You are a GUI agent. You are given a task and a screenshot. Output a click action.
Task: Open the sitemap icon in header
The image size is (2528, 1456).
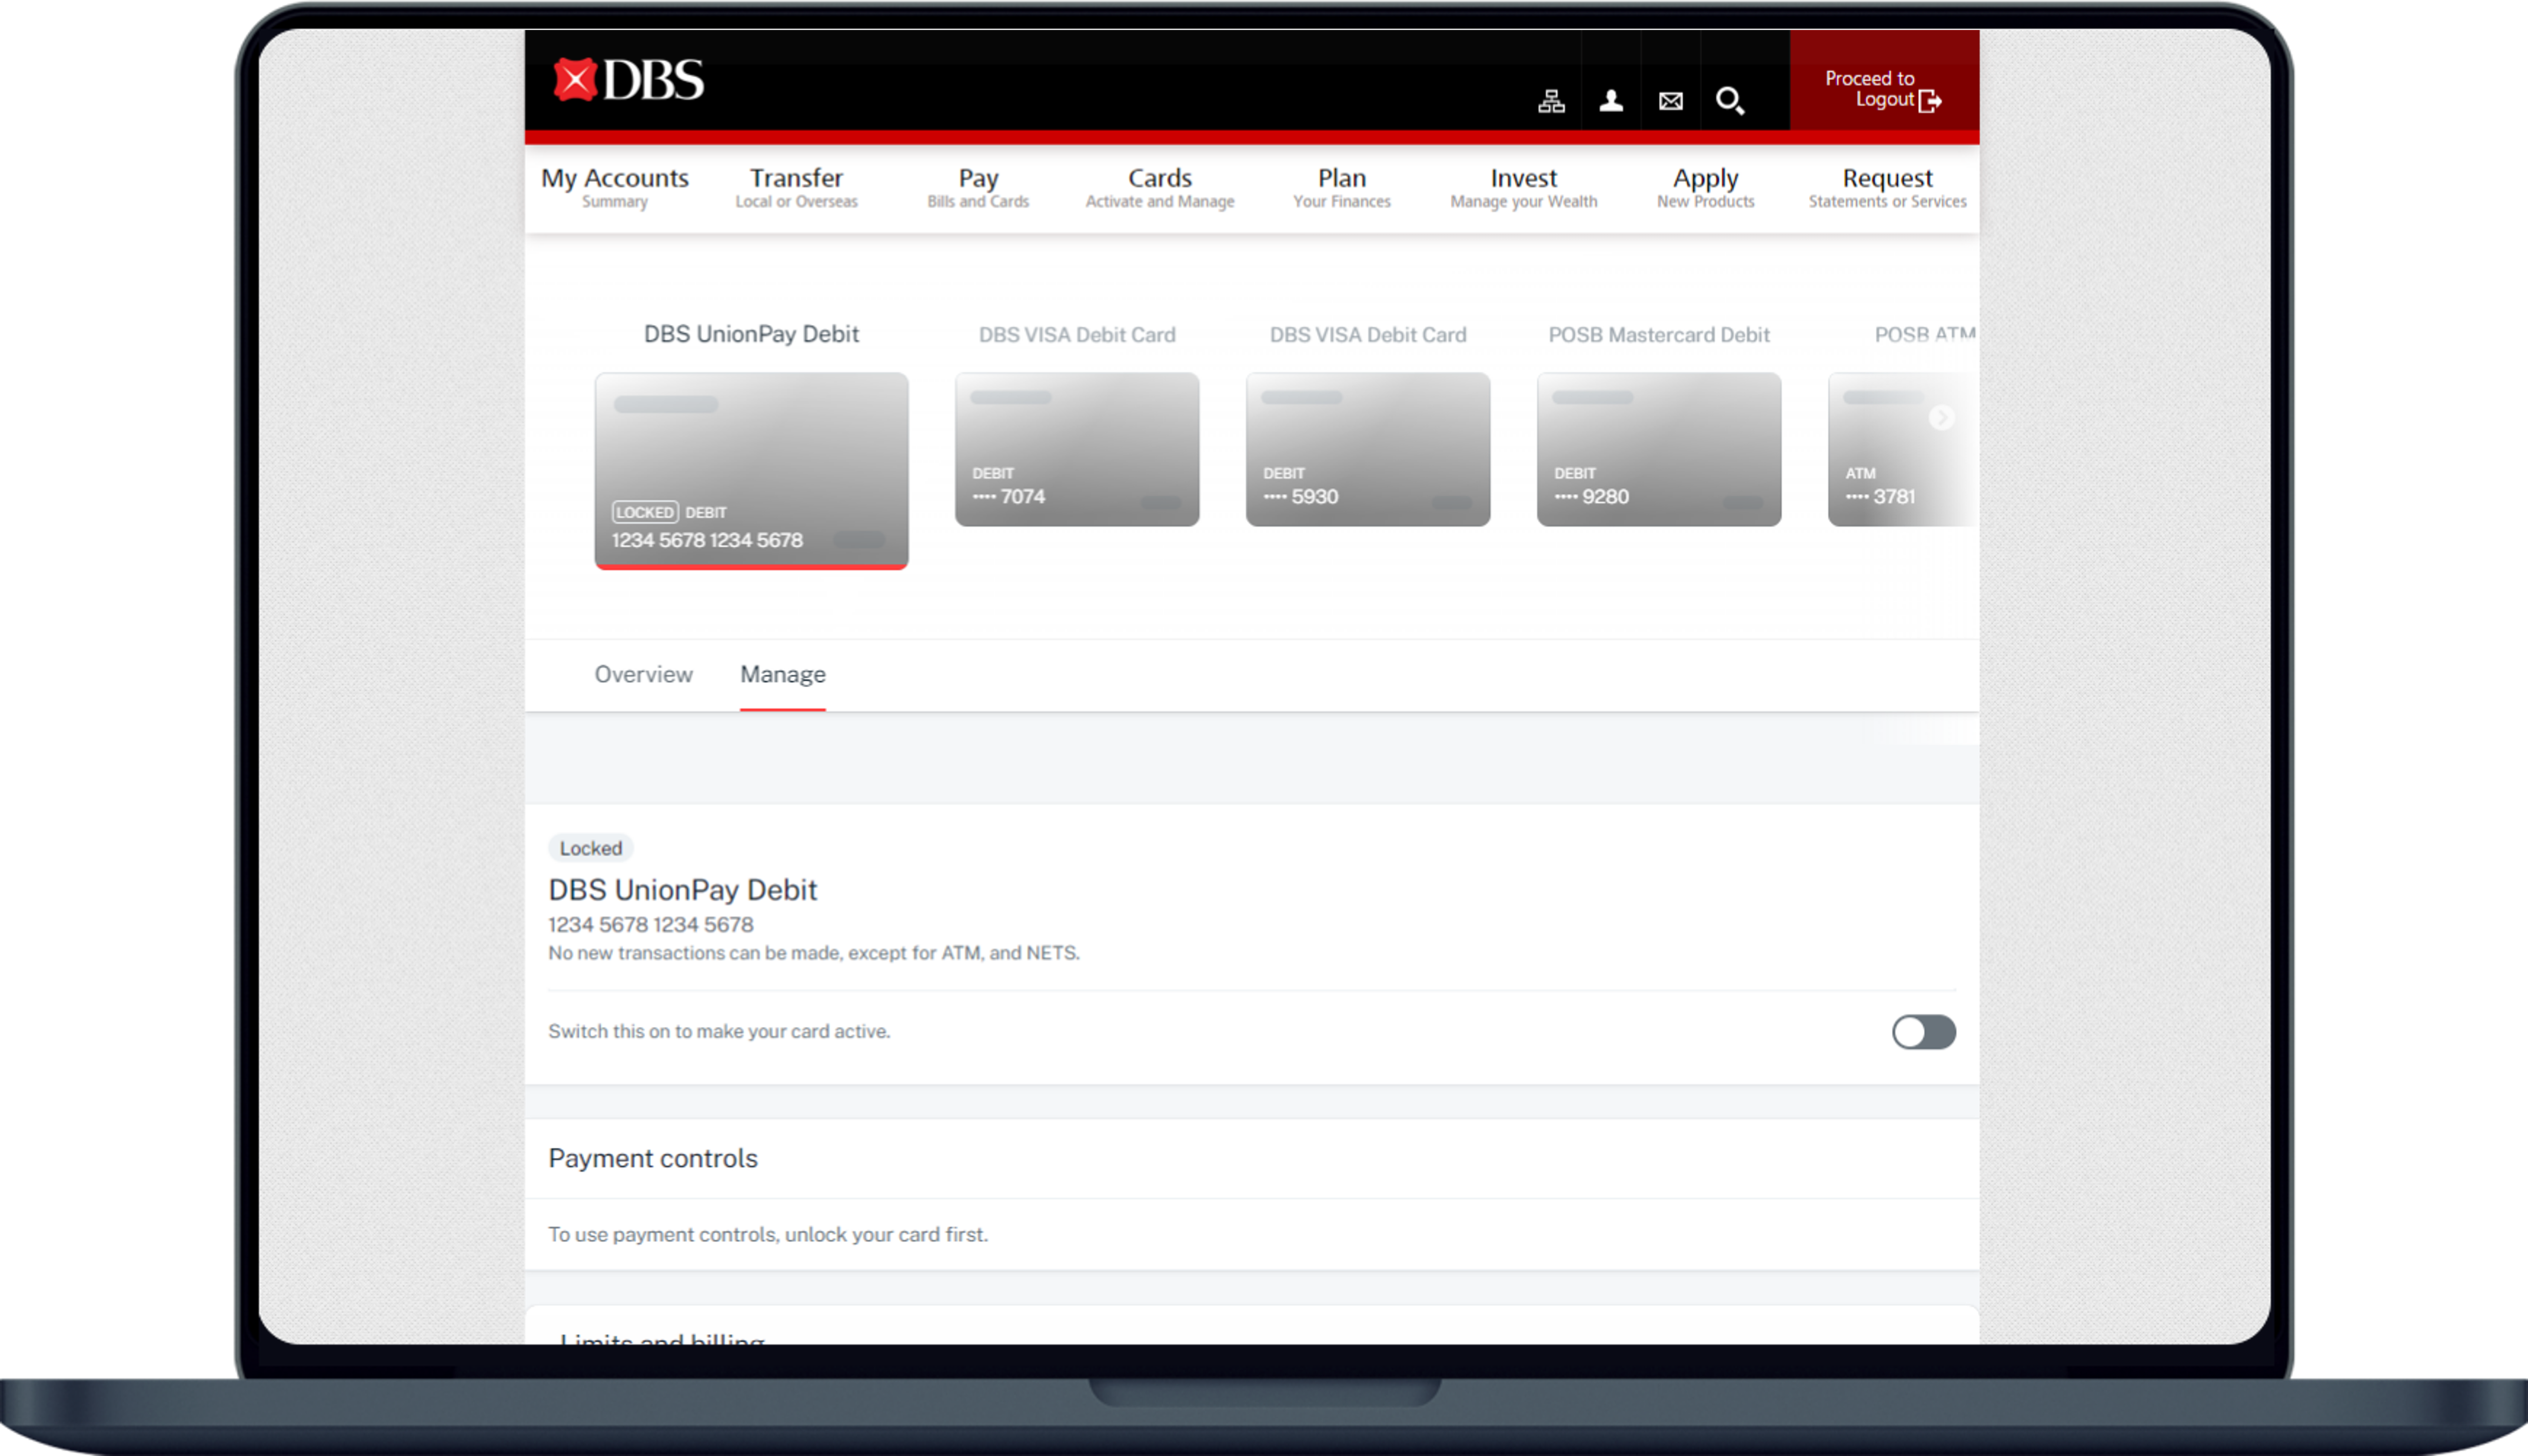point(1551,101)
